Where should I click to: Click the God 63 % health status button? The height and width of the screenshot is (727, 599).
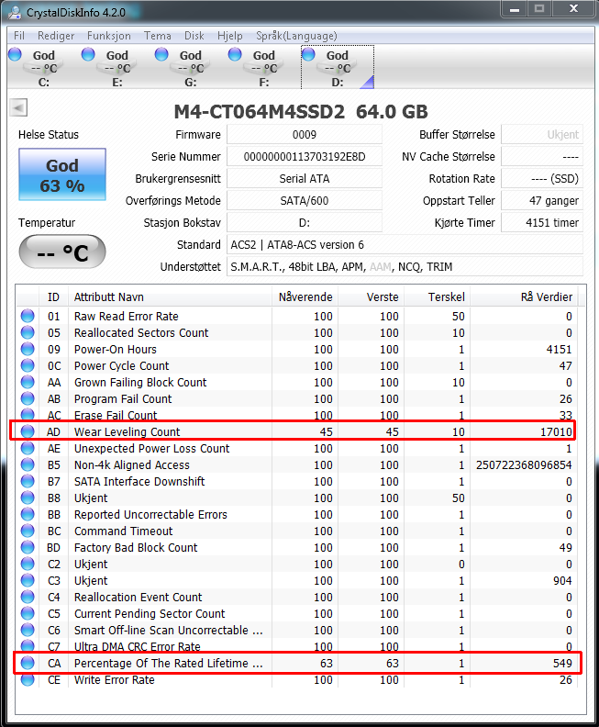pos(62,174)
